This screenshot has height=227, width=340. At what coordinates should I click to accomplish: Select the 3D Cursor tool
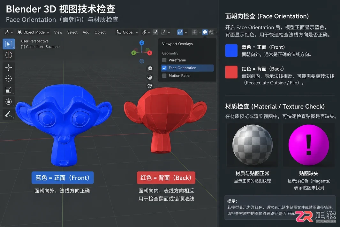point(9,55)
